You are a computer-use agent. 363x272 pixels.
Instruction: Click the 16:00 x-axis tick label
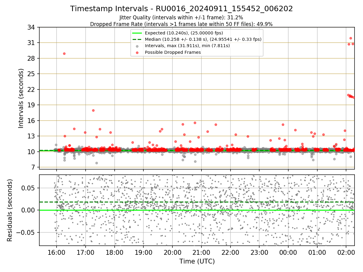click(57, 252)
